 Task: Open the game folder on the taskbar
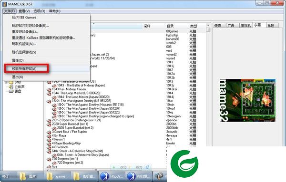coord(56,177)
